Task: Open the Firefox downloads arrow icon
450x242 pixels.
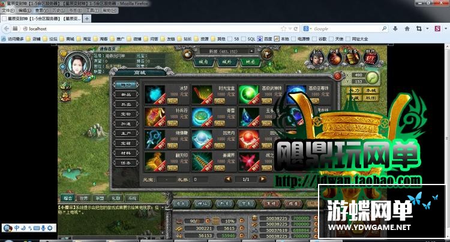Action: 395,29
